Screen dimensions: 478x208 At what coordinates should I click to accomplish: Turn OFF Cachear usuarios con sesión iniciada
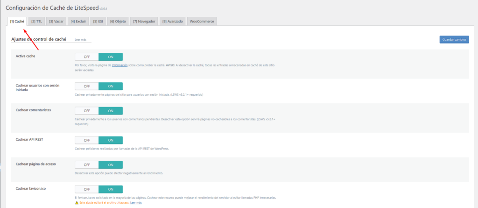coord(87,86)
